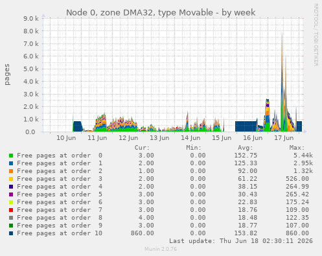Click the '1.0 k' y-axis tick label
The height and width of the screenshot is (256, 322).
point(31,119)
